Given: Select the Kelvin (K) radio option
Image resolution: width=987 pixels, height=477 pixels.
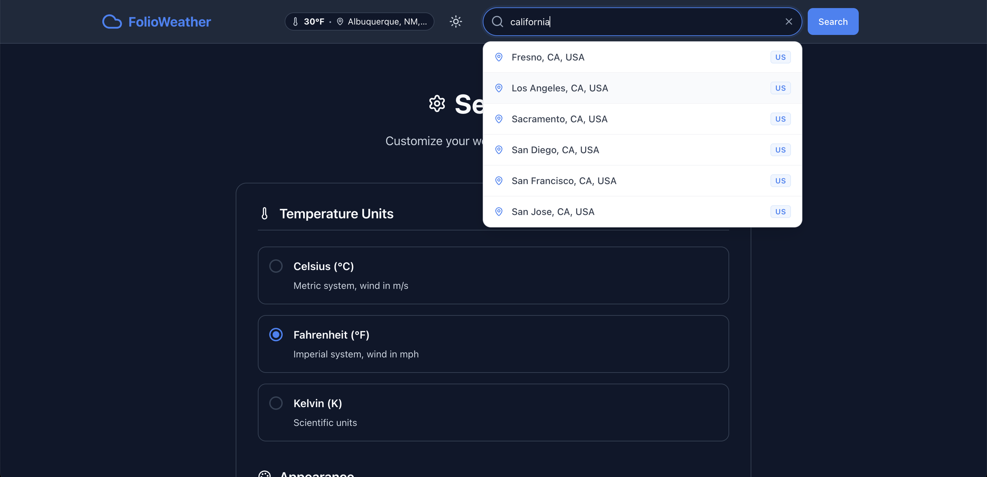Looking at the screenshot, I should [276, 403].
